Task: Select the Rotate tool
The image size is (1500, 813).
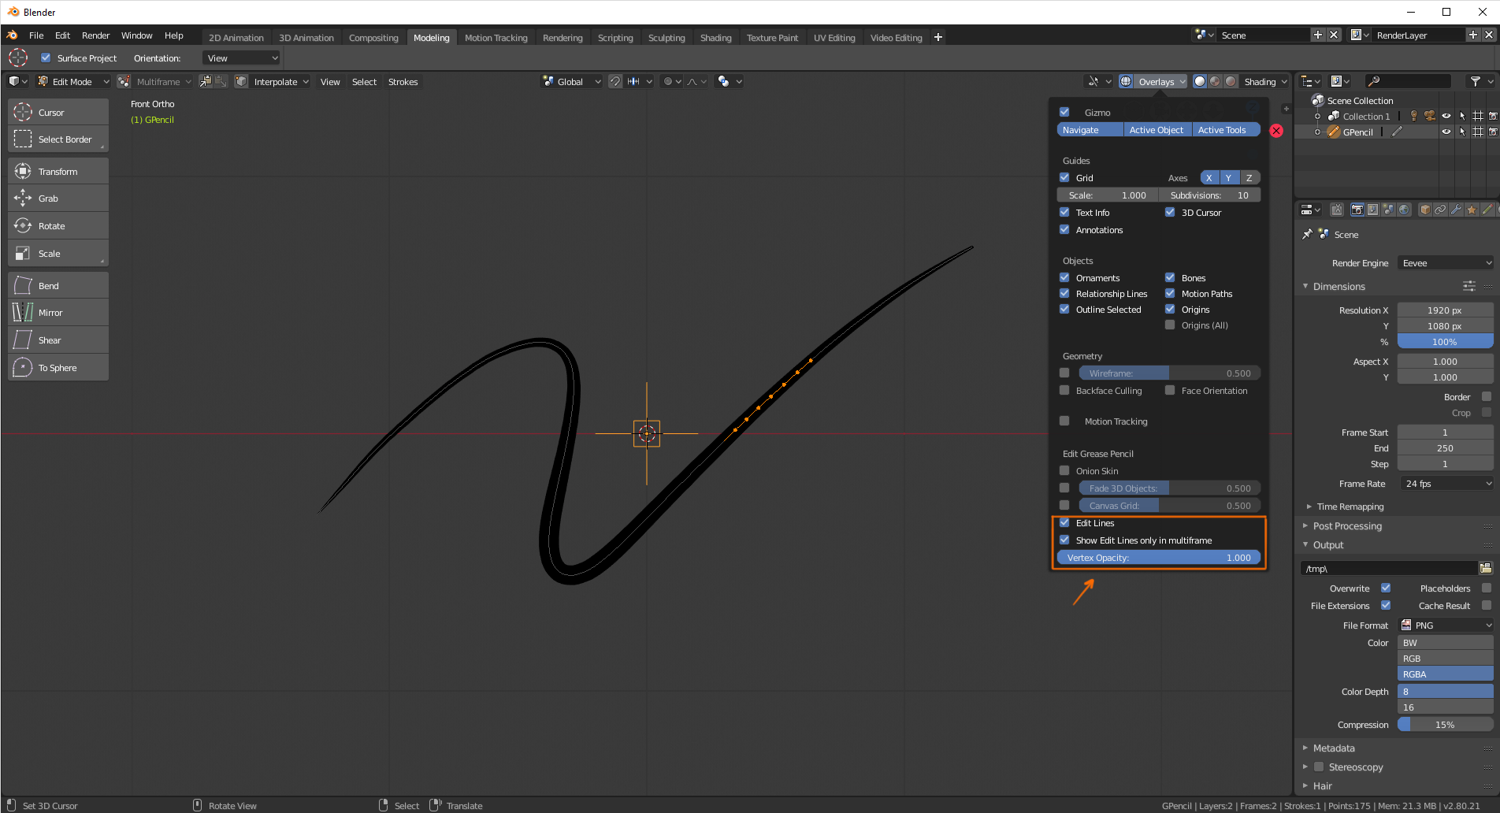Action: [x=58, y=226]
